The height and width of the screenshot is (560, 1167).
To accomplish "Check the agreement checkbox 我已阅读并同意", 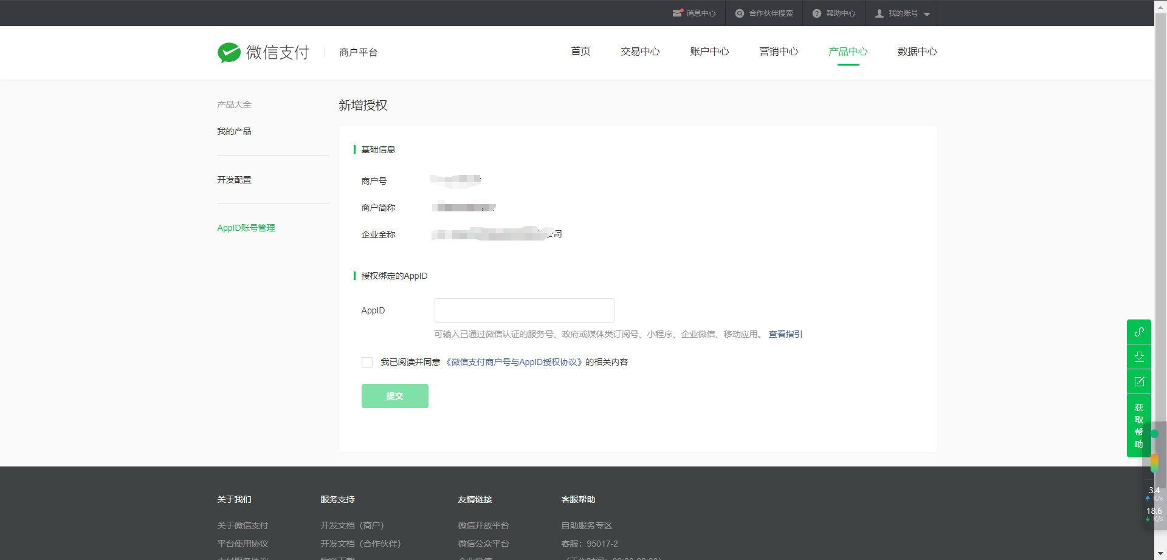I will tap(367, 363).
